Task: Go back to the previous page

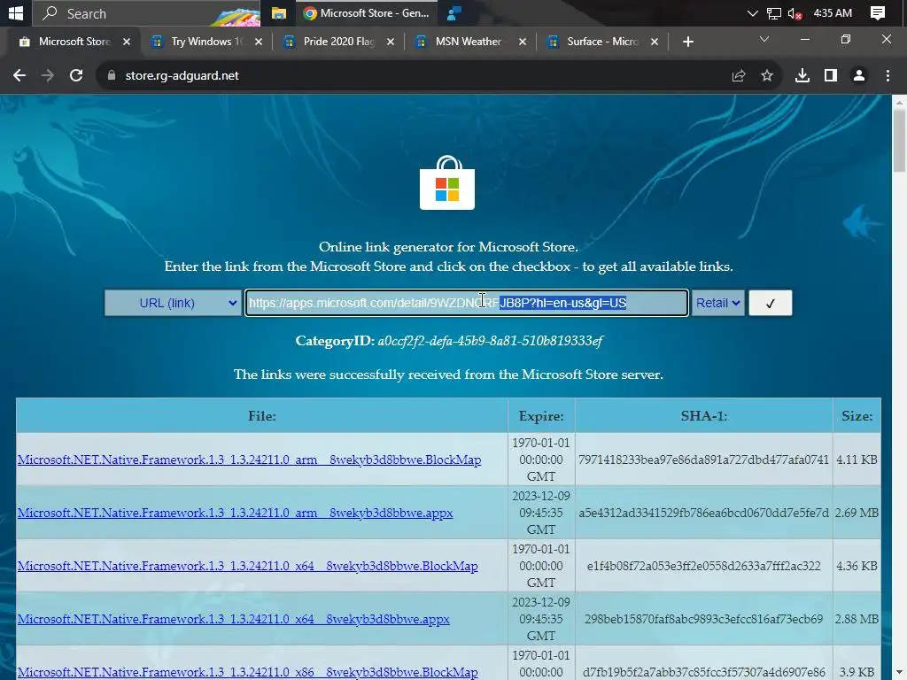Action: tap(19, 75)
